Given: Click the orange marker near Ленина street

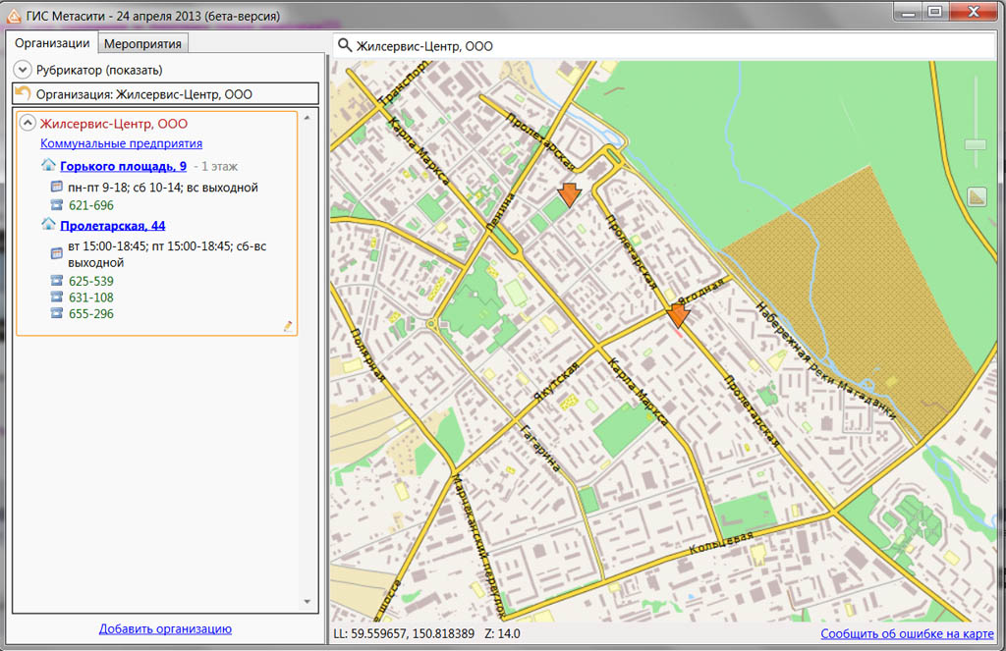Looking at the screenshot, I should (x=569, y=193).
